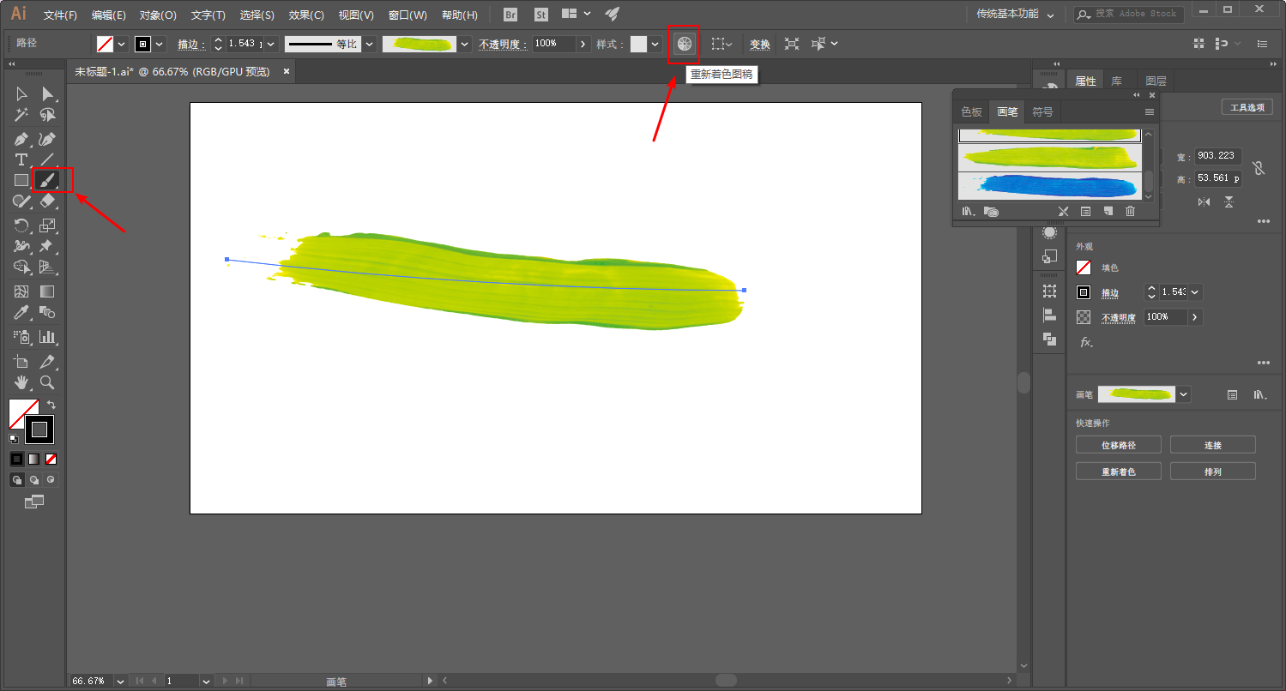This screenshot has height=691, width=1286.
Task: Open variable width profile dropdown
Action: (x=369, y=44)
